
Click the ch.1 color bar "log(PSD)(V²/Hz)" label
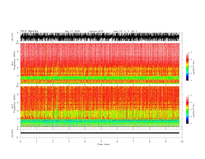coord(194,68)
